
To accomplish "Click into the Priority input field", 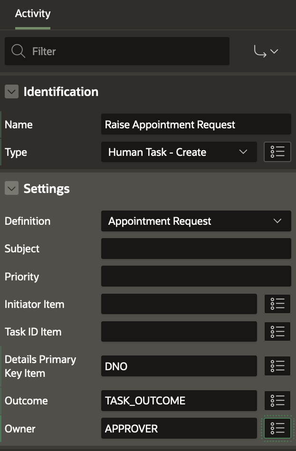I will 196,276.
